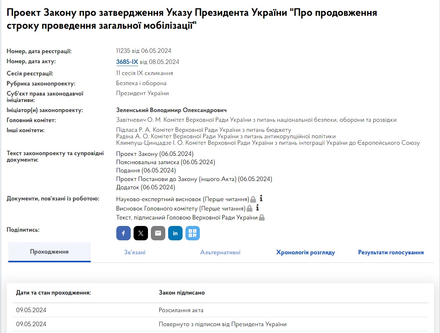Click info icon next to Науково-експертний висновок

click(261, 198)
